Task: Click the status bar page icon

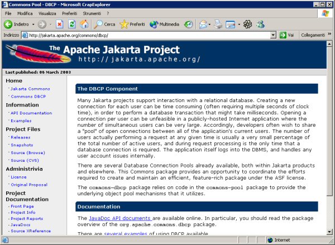Action: coord(5,240)
